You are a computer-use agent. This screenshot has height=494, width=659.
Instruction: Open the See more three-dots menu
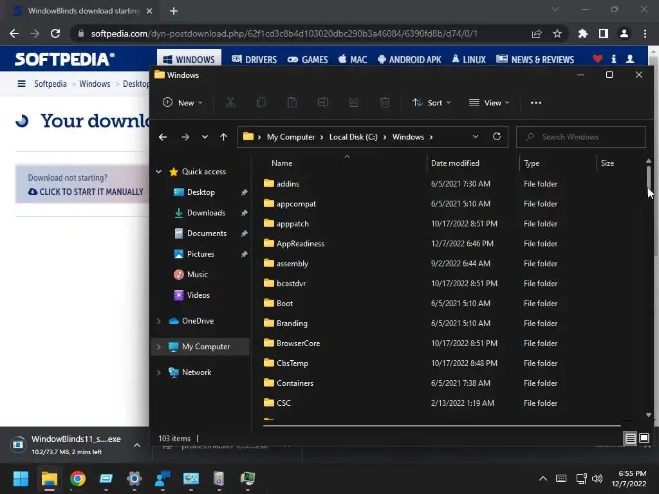536,102
